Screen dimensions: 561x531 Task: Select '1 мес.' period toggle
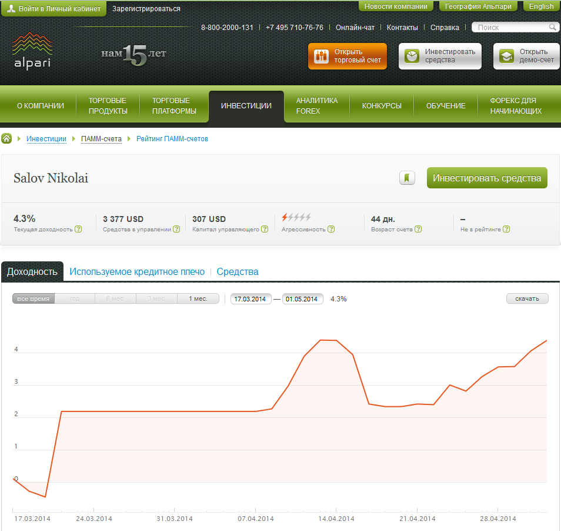198,298
